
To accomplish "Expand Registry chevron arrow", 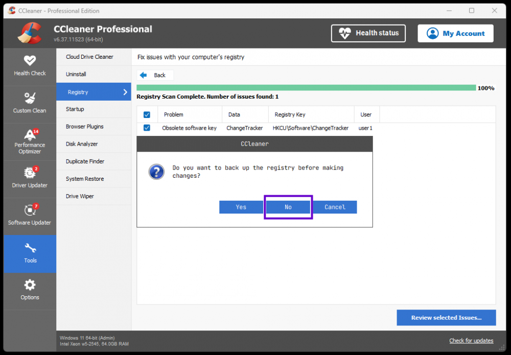I will pyautogui.click(x=125, y=92).
